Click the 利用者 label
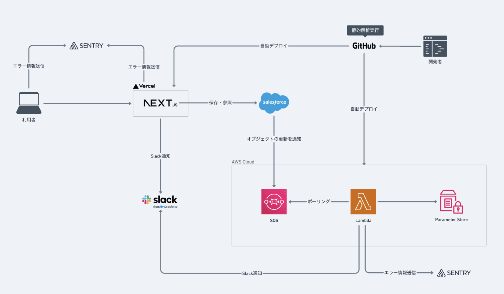 tap(29, 120)
